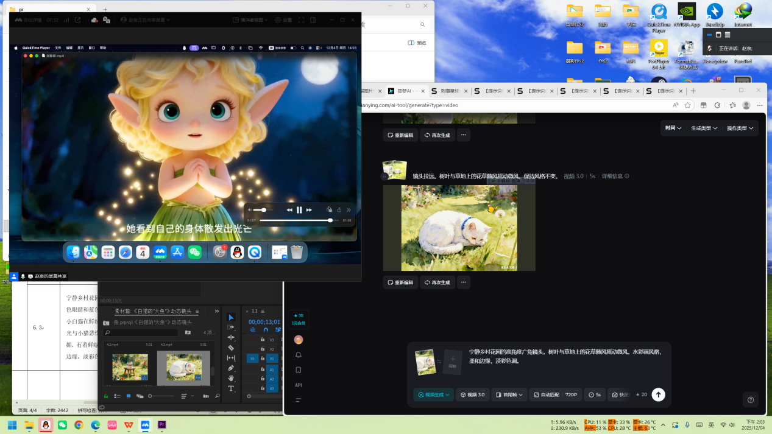Viewport: 772px width, 434px height.
Task: Pick the Hand tool in Premiere
Action: tap(231, 379)
